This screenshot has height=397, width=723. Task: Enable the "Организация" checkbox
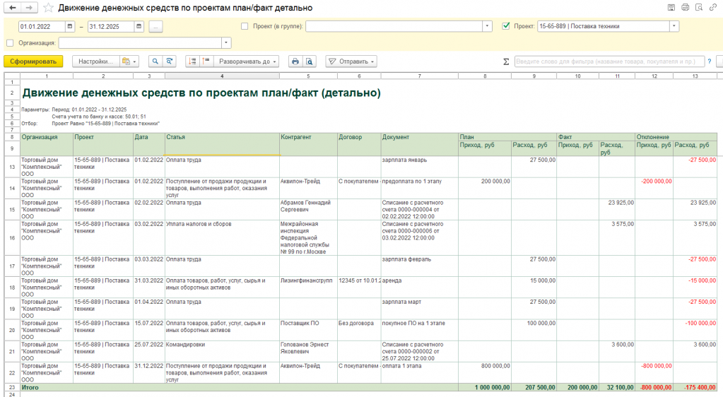pos(10,43)
